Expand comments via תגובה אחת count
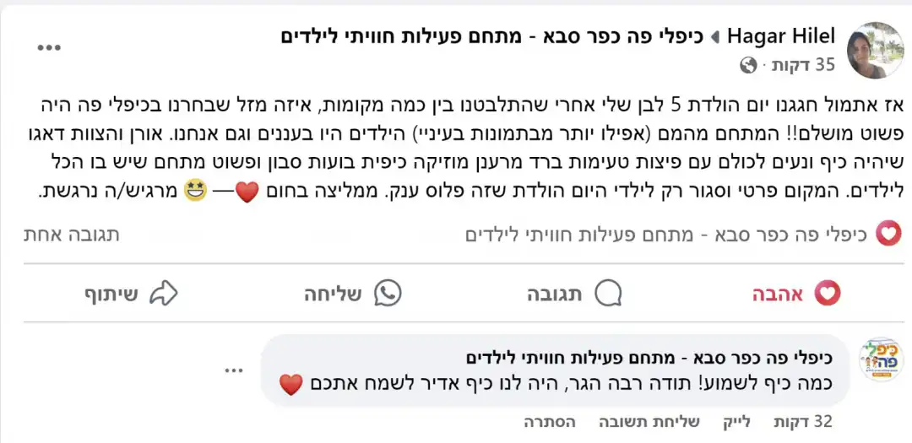Viewport: 912px width, 443px height. 72,234
